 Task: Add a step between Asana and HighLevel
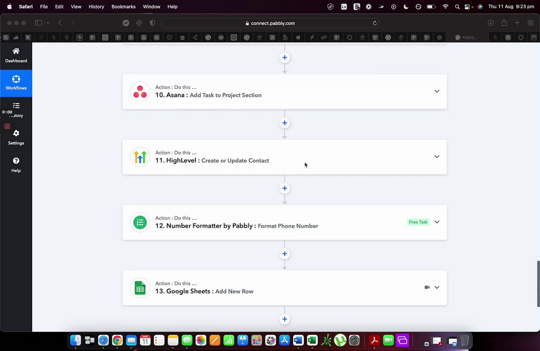click(x=285, y=123)
